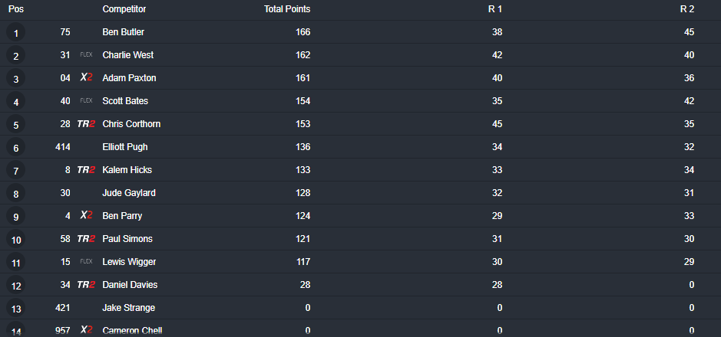This screenshot has height=337, width=721.
Task: Open competitor Ben Butler
Action: 123,32
